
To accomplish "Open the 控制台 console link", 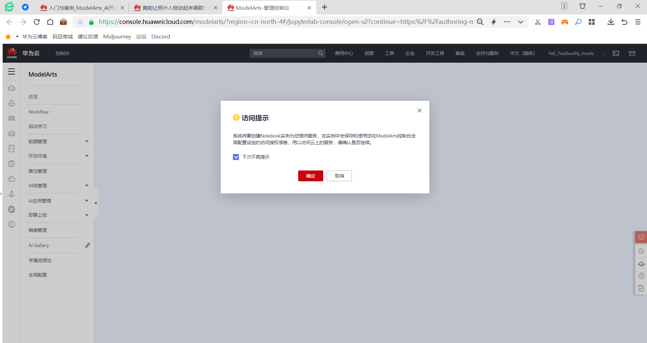I will click(x=63, y=53).
